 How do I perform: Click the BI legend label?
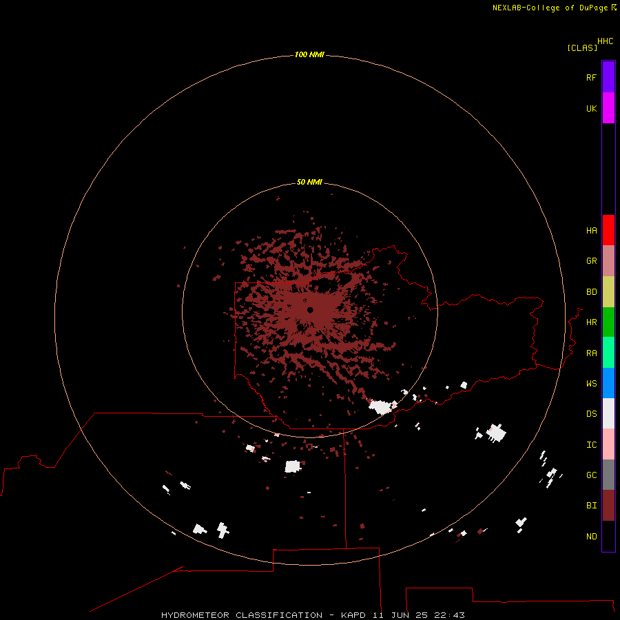pos(591,506)
